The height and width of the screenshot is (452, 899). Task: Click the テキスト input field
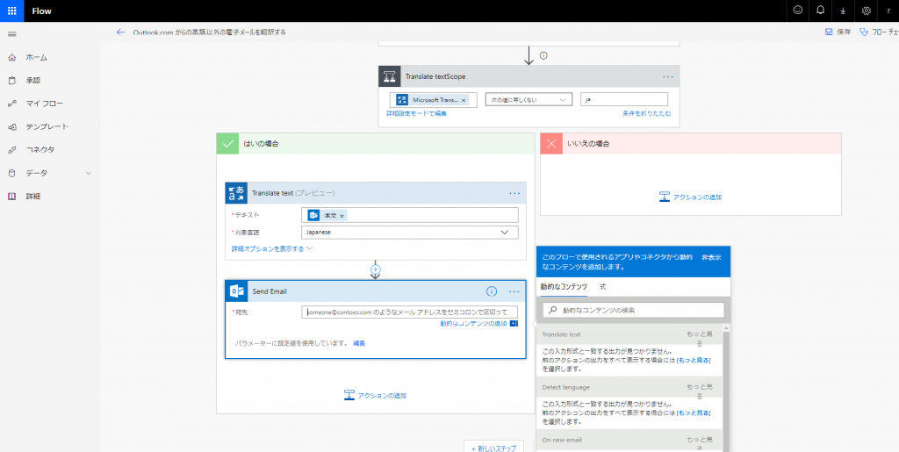click(409, 215)
